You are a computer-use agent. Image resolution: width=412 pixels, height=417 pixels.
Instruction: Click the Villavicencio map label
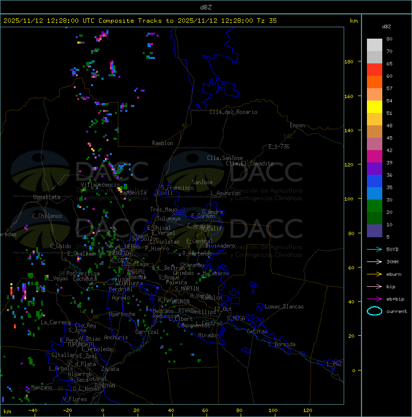pos(100,185)
